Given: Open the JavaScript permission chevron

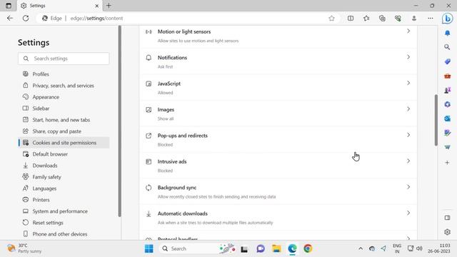Looking at the screenshot, I should (x=408, y=83).
